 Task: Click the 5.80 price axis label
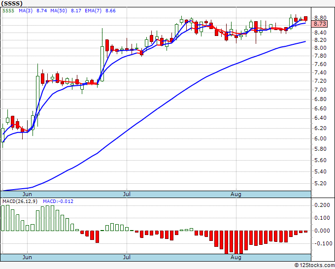(x=320, y=149)
